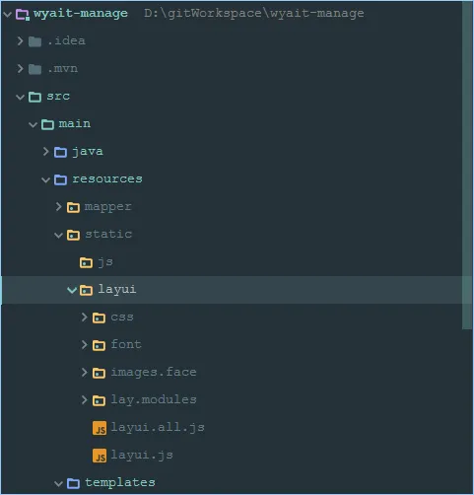Image resolution: width=474 pixels, height=495 pixels.
Task: Click the resources folder icon
Action: 60,179
